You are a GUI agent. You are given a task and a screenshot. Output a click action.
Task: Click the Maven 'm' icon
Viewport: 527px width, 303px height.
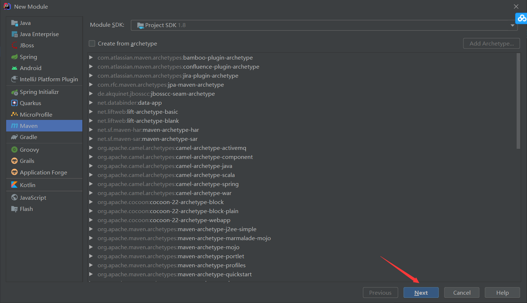pyautogui.click(x=14, y=126)
